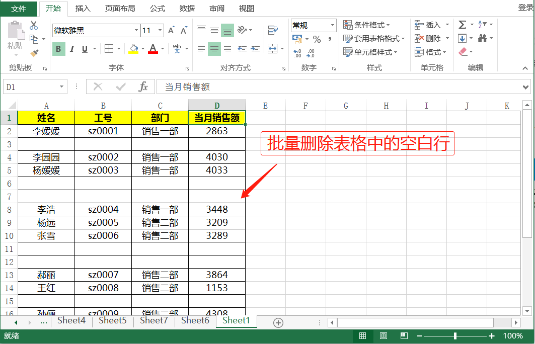This screenshot has height=344, width=535.
Task: Add a new sheet with plus button
Action: point(278,323)
